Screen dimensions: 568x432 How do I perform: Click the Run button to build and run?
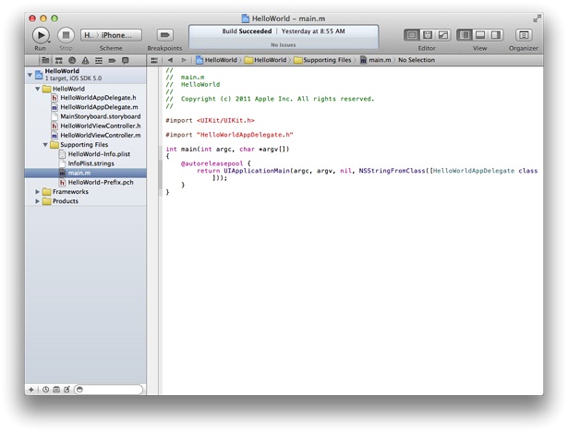(x=41, y=35)
